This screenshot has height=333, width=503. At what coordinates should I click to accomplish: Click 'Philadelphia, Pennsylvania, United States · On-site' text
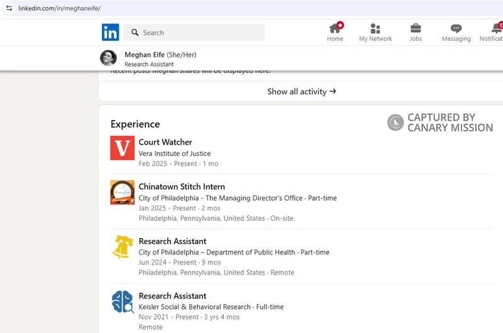point(216,218)
